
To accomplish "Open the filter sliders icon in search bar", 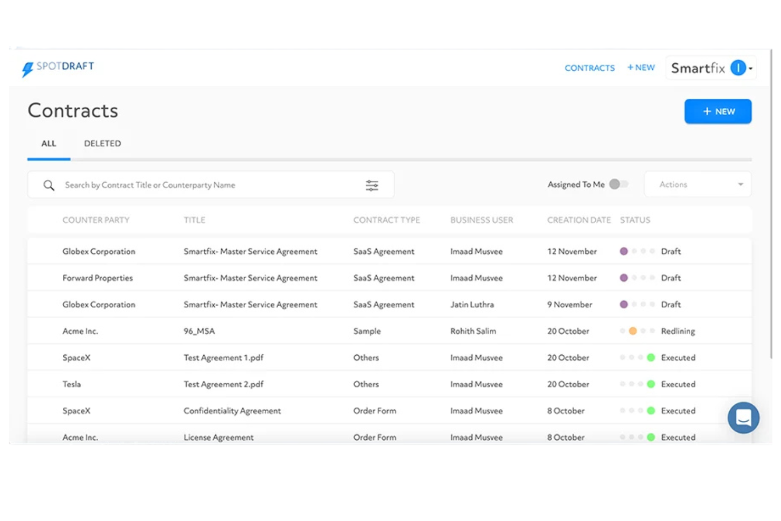I will click(372, 185).
